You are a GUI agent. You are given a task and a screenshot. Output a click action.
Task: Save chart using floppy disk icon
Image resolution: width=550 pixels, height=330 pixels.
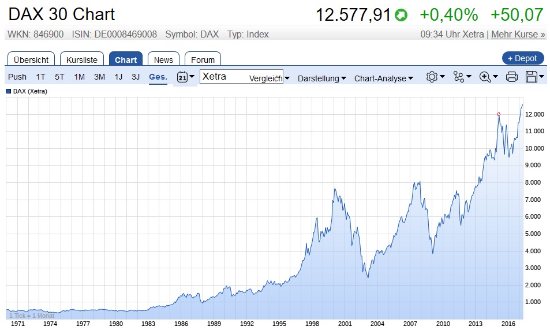point(532,77)
